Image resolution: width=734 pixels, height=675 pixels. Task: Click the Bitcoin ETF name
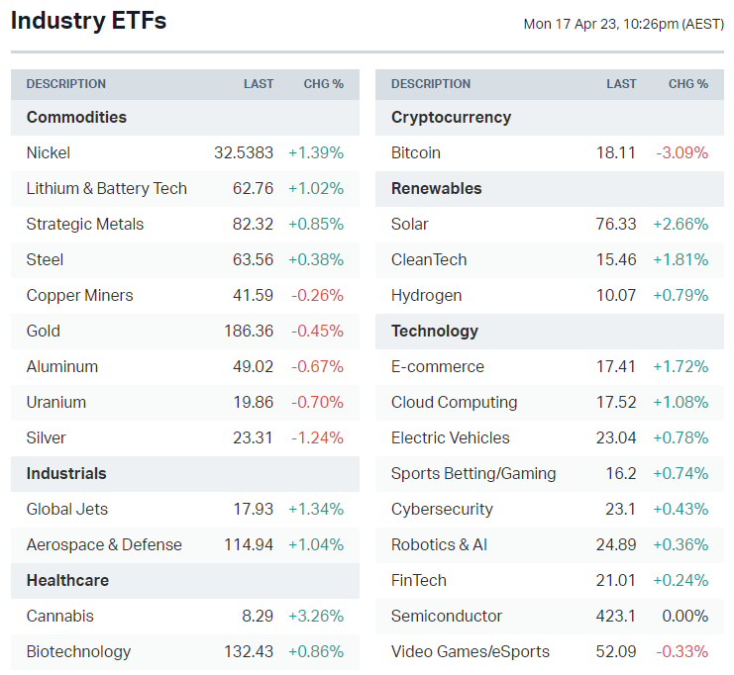pyautogui.click(x=416, y=152)
